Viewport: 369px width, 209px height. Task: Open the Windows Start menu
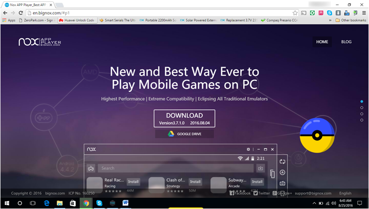[x=7, y=203]
